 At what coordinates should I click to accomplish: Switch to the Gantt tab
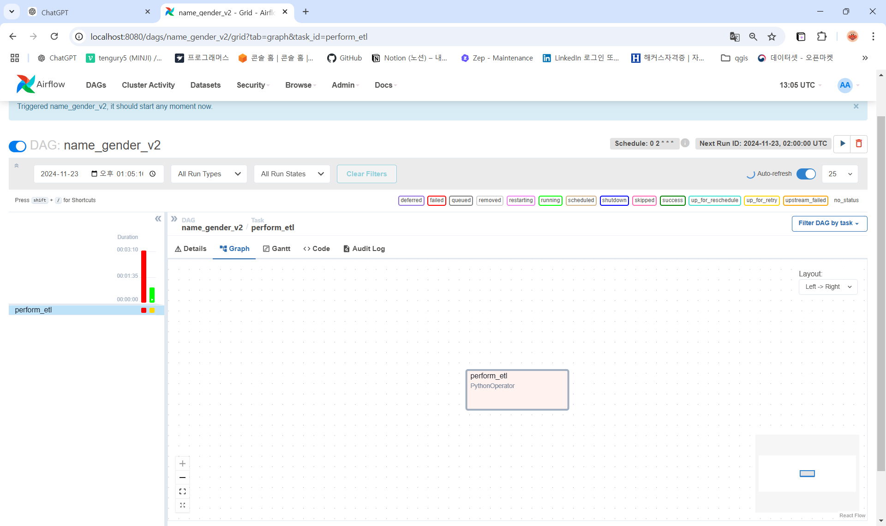(276, 248)
